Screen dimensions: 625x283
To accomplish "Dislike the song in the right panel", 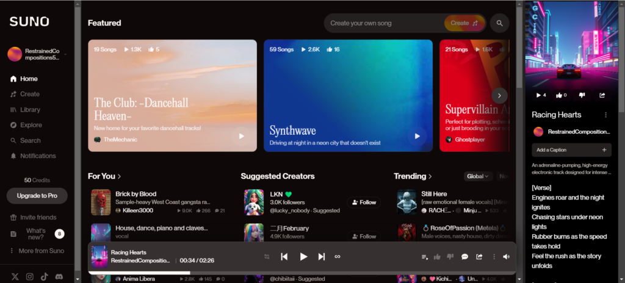I will (582, 95).
